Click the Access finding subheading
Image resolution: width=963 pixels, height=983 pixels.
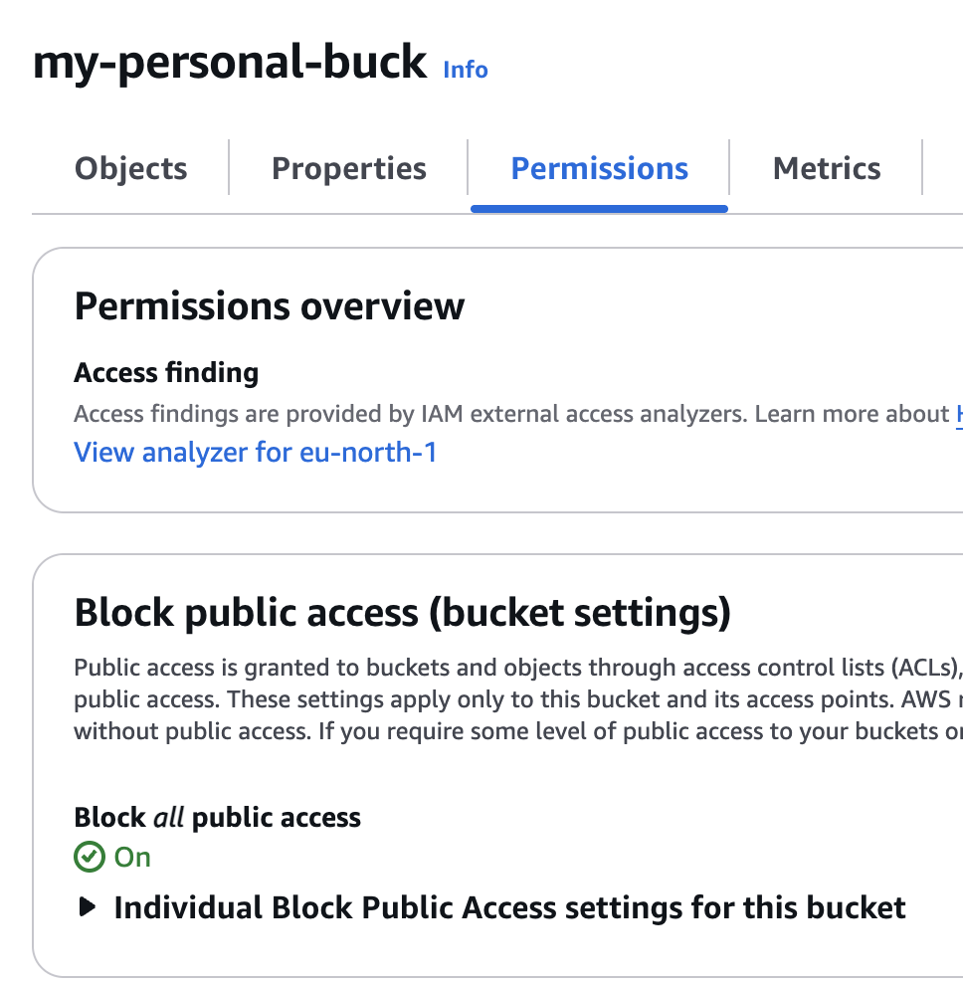click(x=166, y=372)
